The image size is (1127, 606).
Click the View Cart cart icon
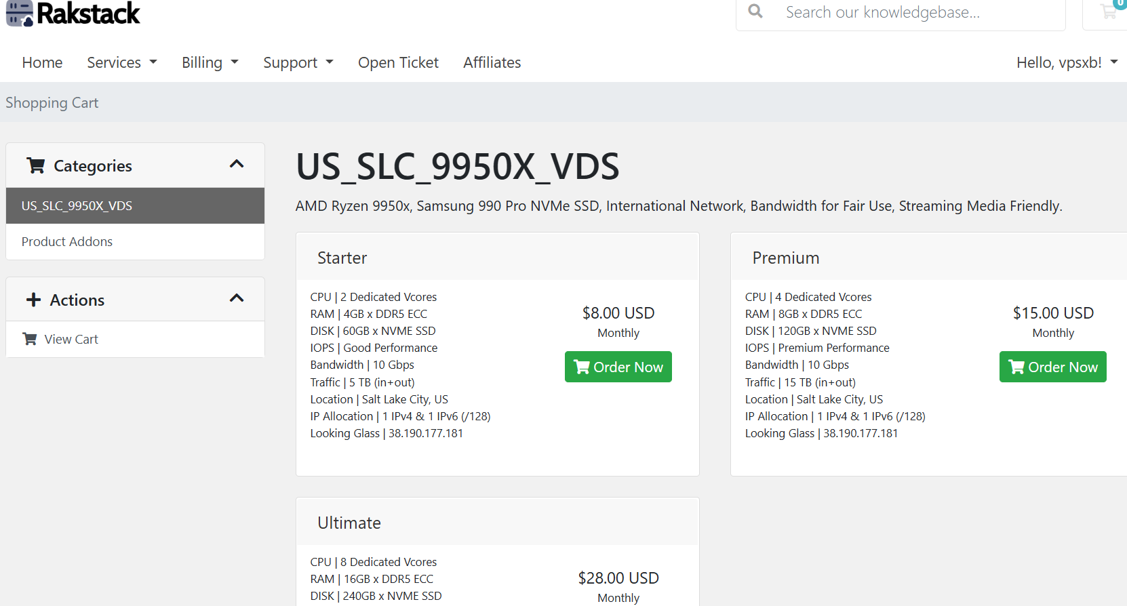pos(30,339)
